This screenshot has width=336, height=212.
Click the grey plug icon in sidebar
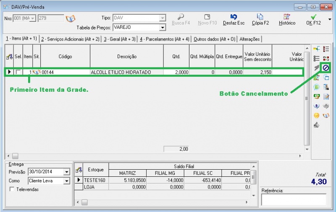click(x=317, y=68)
